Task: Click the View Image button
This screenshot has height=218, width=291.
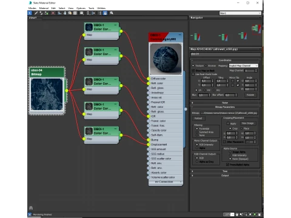Action: [x=248, y=123]
